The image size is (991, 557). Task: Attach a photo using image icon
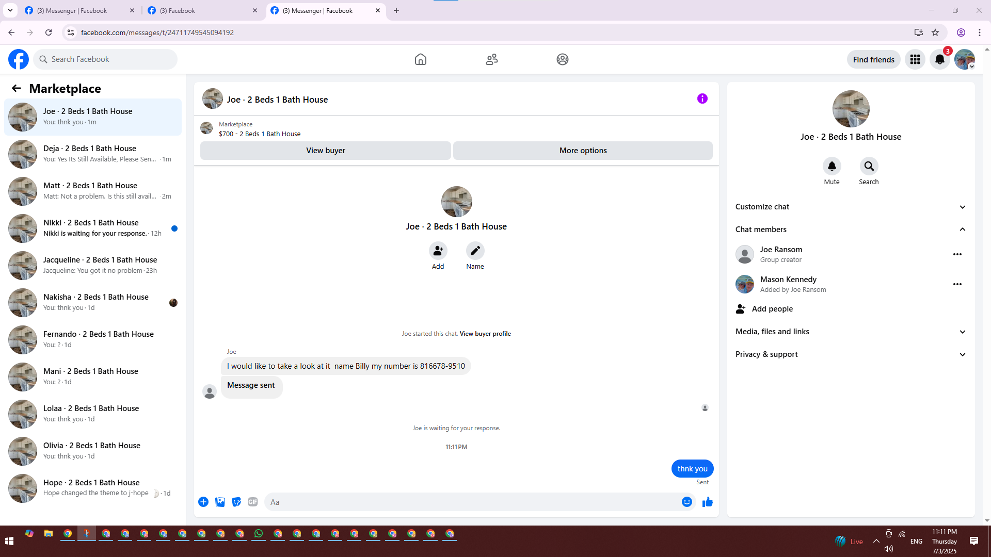tap(220, 502)
